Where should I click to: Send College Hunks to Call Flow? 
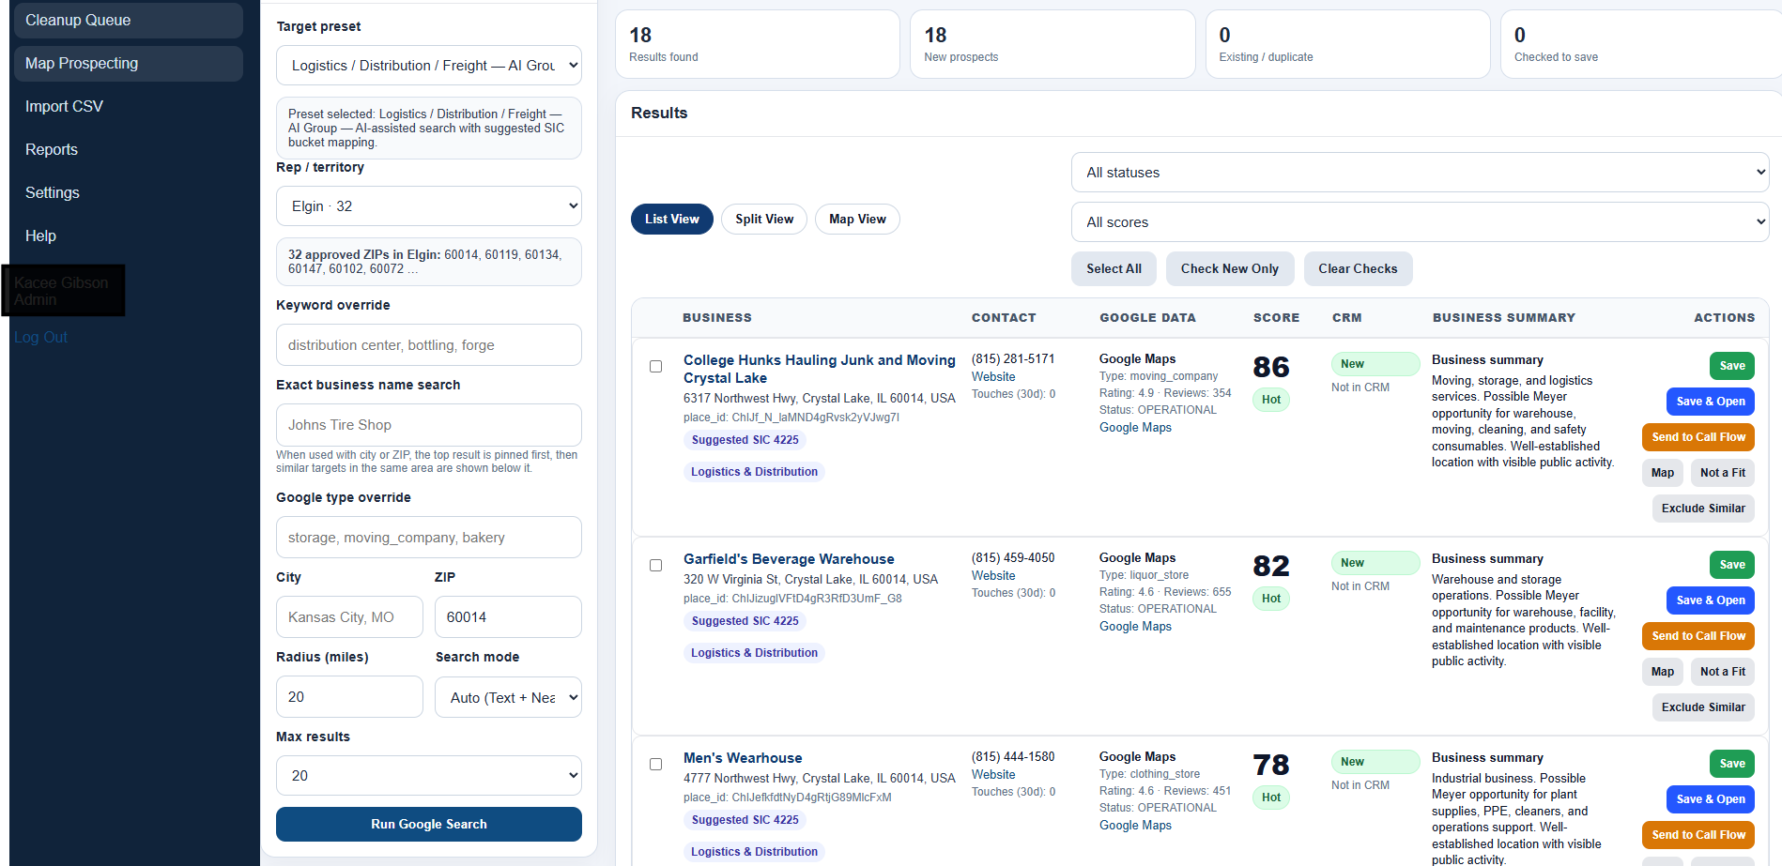[1698, 437]
